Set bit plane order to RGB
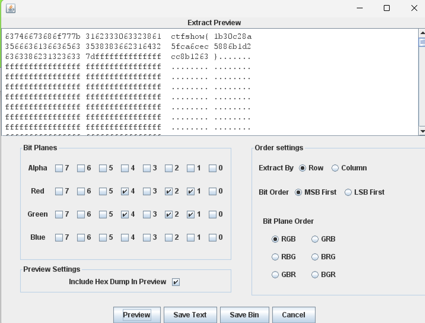 point(275,239)
